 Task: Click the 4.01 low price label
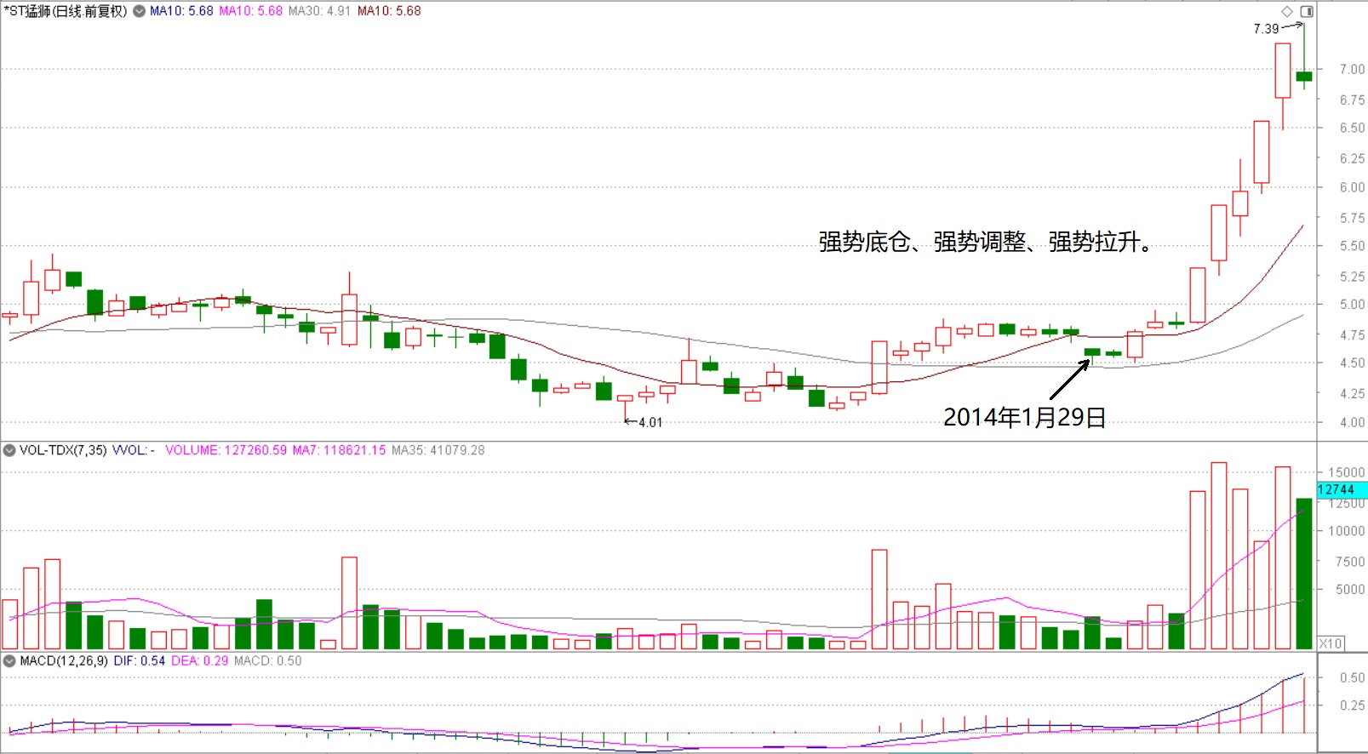pos(650,422)
